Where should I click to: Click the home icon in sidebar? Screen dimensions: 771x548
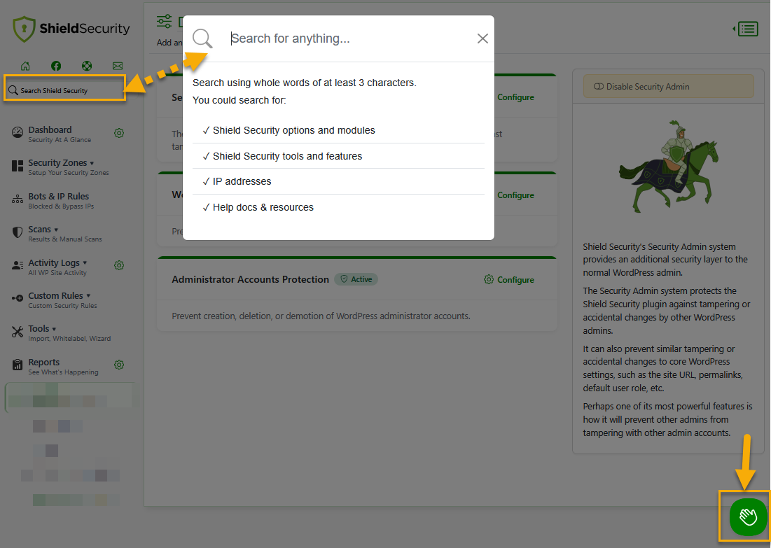tap(25, 66)
